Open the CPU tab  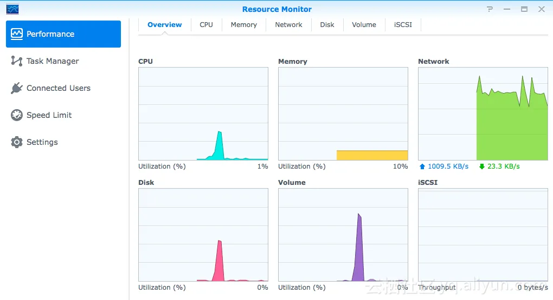[x=207, y=25]
